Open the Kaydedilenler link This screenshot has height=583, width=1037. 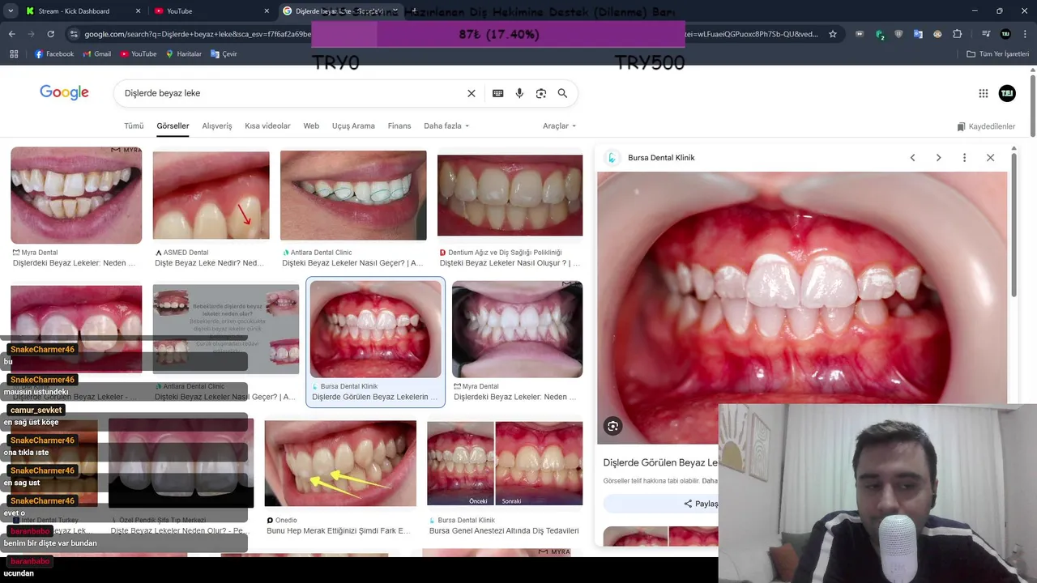pyautogui.click(x=986, y=126)
